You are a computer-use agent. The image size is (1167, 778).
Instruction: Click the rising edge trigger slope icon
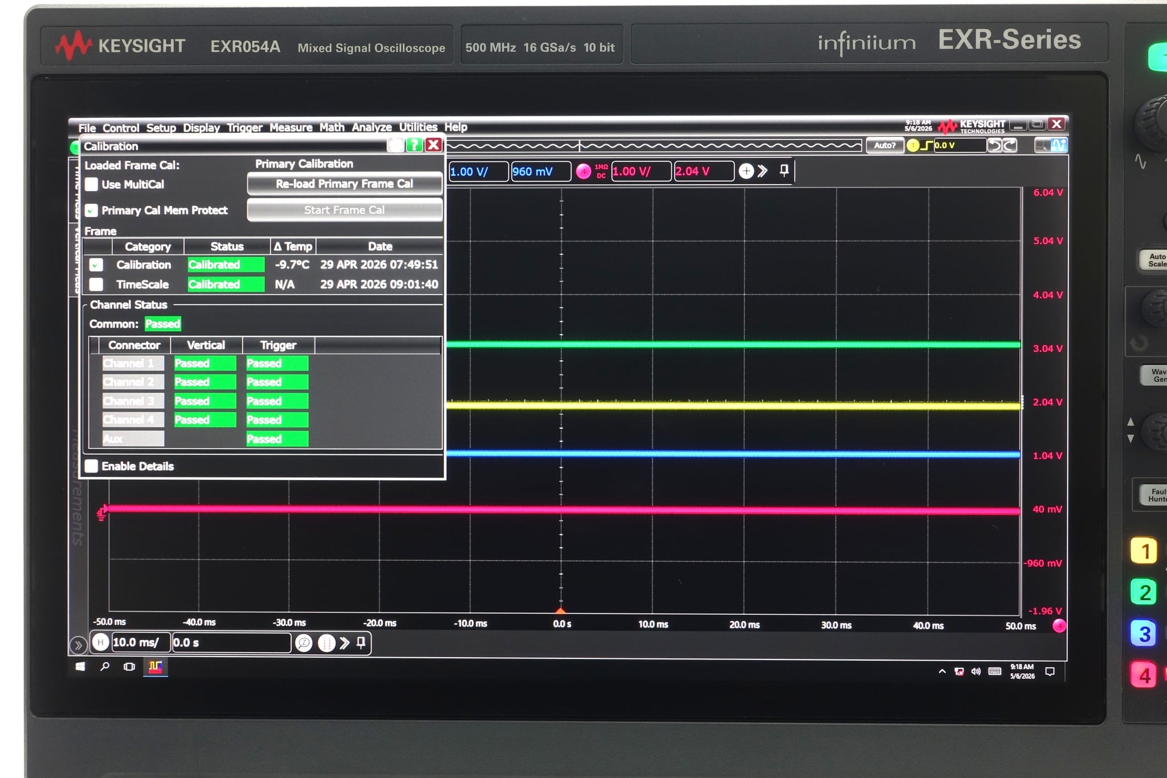[x=927, y=146]
